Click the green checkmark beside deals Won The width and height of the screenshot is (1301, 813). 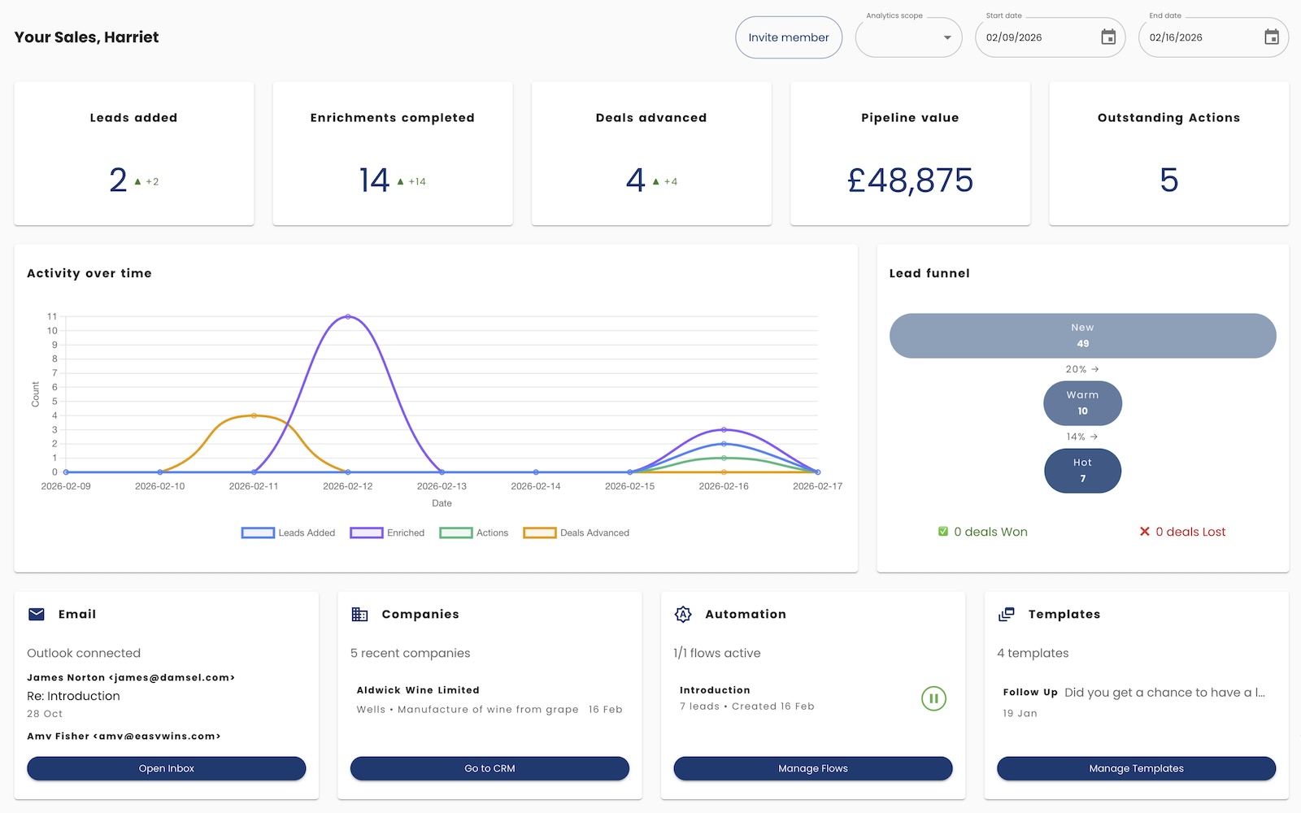(943, 532)
